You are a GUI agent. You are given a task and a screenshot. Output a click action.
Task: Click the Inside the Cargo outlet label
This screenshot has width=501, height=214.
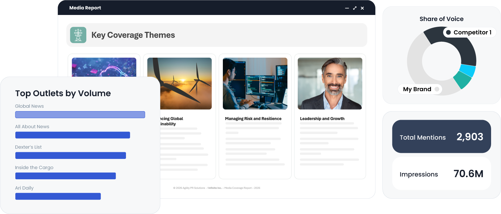coord(34,168)
